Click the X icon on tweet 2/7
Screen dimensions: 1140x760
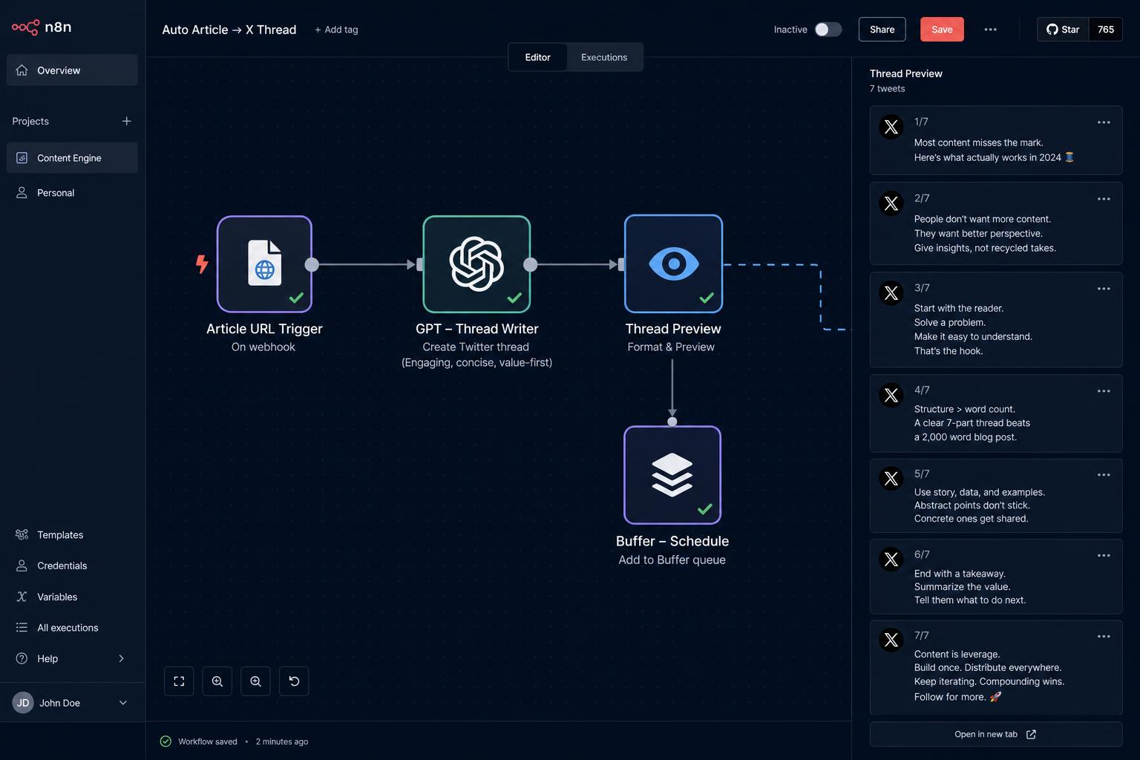[x=891, y=203]
